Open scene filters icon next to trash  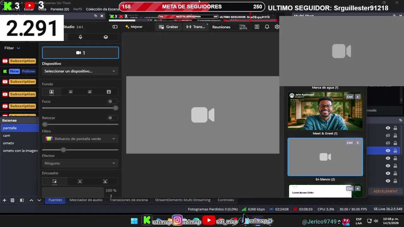pos(22,200)
